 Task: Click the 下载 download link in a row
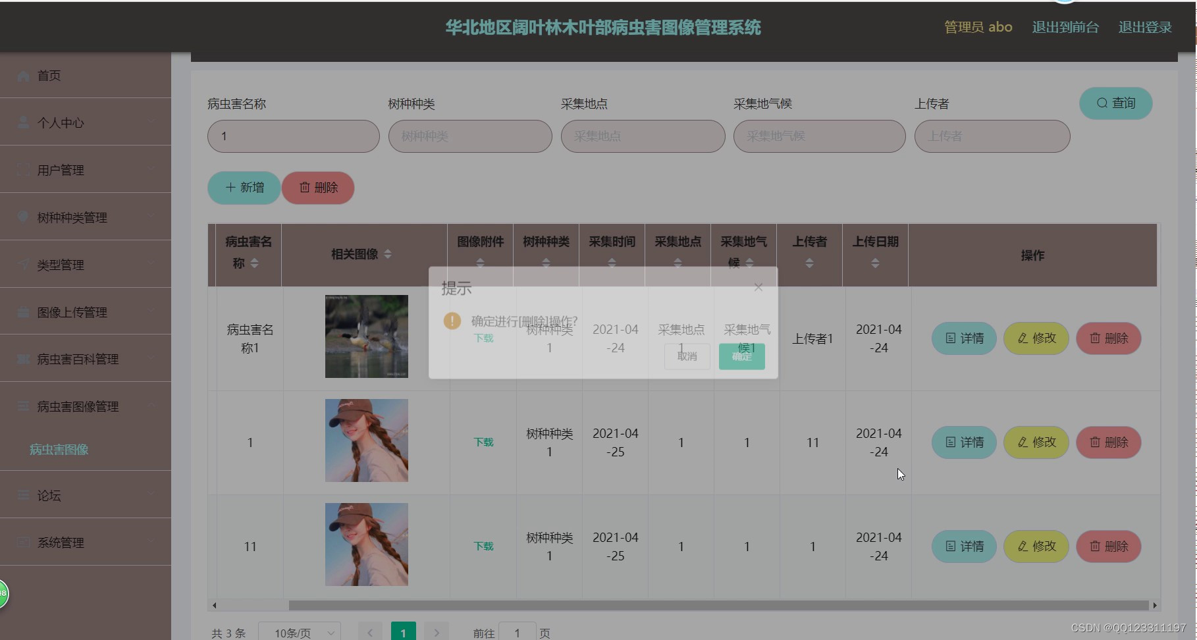(x=483, y=442)
